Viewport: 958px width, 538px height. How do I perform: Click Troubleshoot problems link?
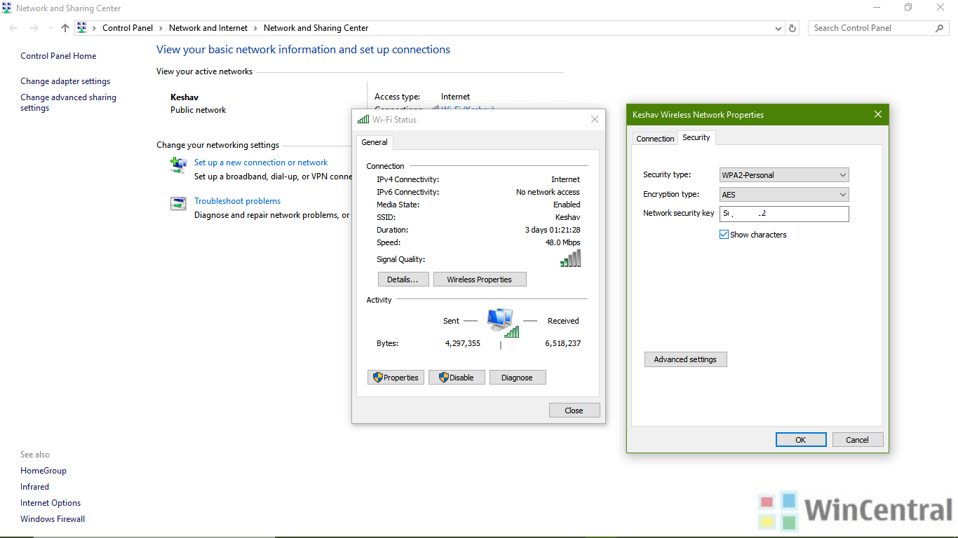pyautogui.click(x=237, y=201)
